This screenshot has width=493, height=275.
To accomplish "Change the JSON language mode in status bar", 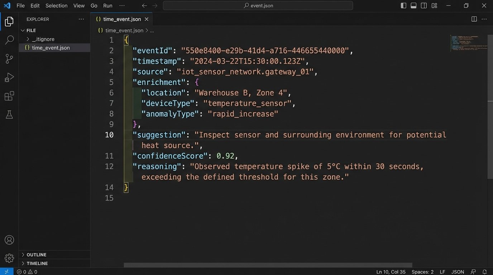I will [458, 271].
